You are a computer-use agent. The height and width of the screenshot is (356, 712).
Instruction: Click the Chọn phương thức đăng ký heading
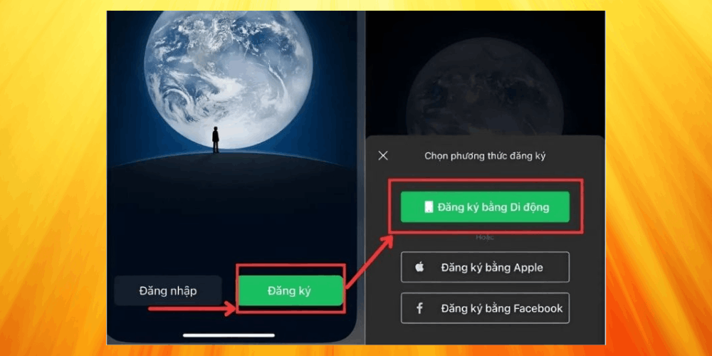point(485,156)
